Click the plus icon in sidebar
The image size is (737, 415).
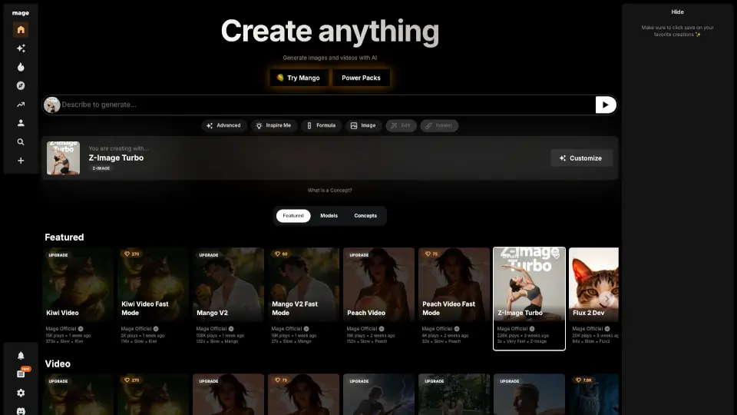point(21,161)
